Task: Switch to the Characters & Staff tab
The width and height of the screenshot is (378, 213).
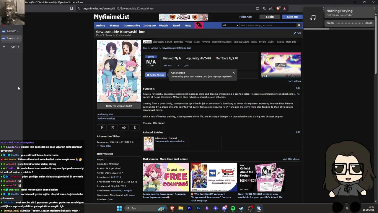Action: click(162, 42)
